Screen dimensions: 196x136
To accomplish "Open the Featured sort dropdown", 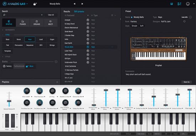I will click(x=88, y=15).
